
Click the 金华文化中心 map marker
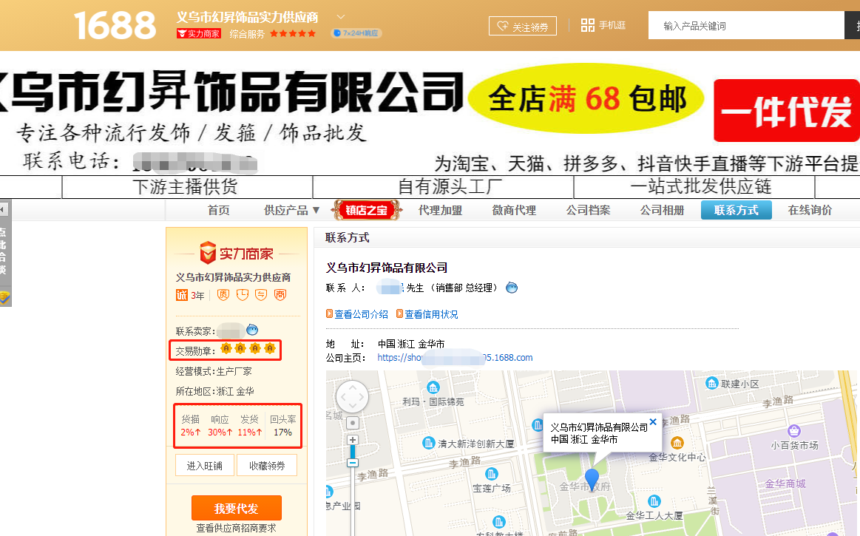pos(677,442)
